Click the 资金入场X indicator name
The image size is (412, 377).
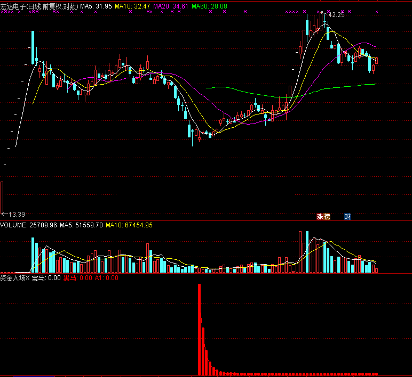(x=15, y=278)
